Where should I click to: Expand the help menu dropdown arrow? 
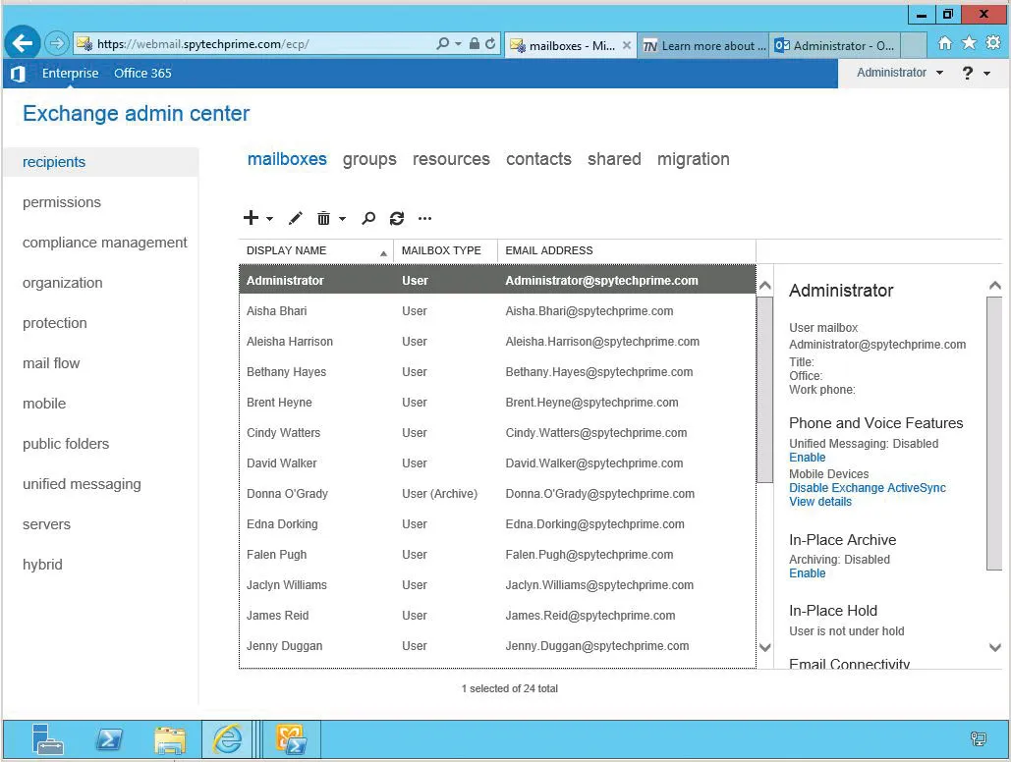coord(987,74)
